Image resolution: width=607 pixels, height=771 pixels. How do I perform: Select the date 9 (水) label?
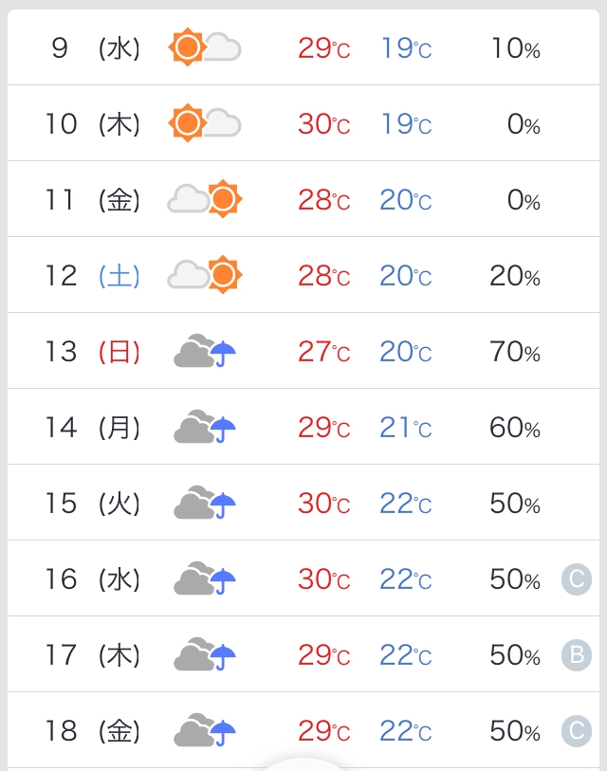95,48
